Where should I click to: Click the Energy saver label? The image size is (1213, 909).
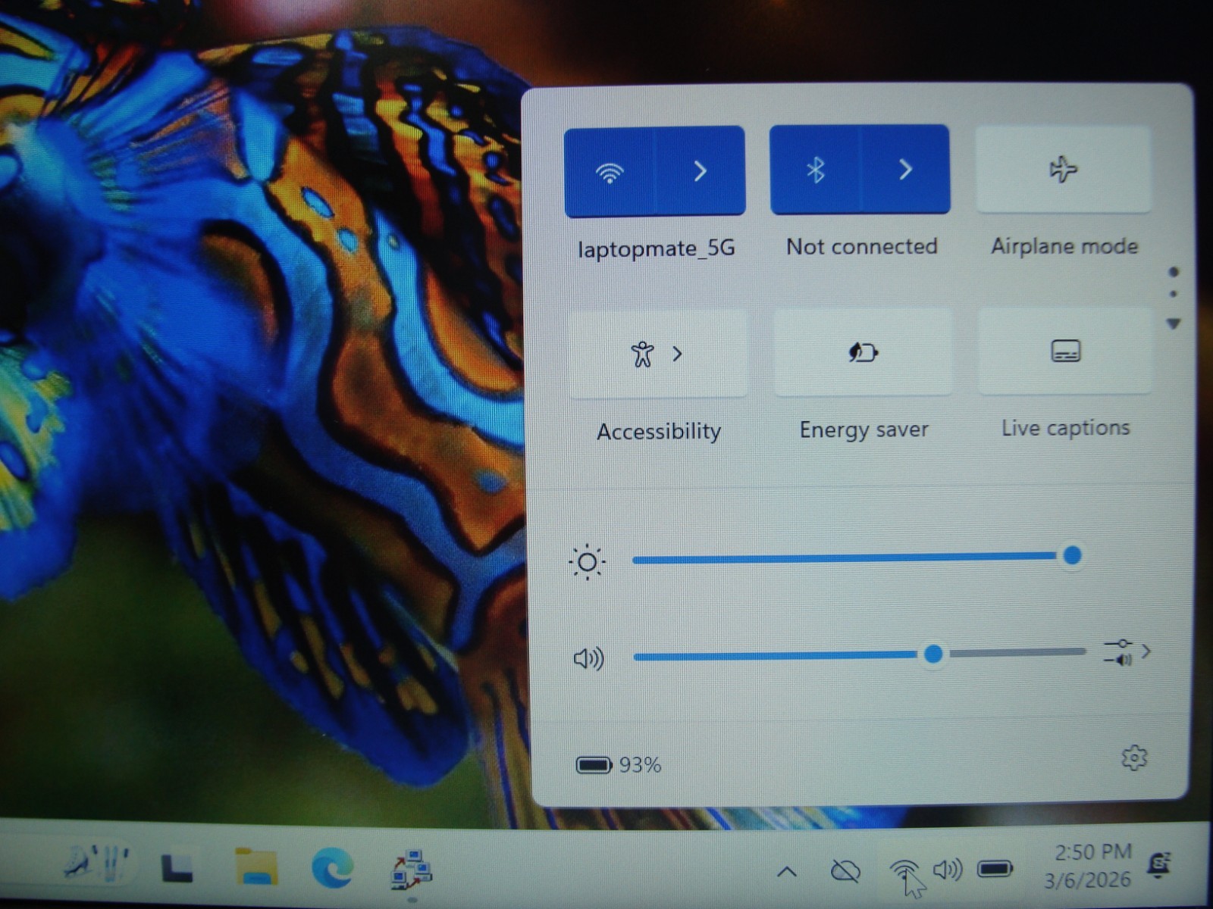pyautogui.click(x=864, y=430)
